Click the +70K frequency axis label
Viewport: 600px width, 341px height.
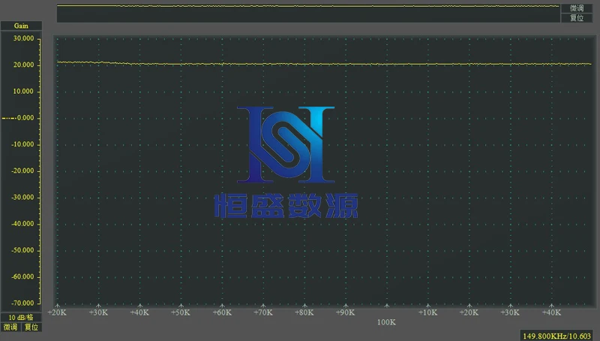[x=263, y=312]
